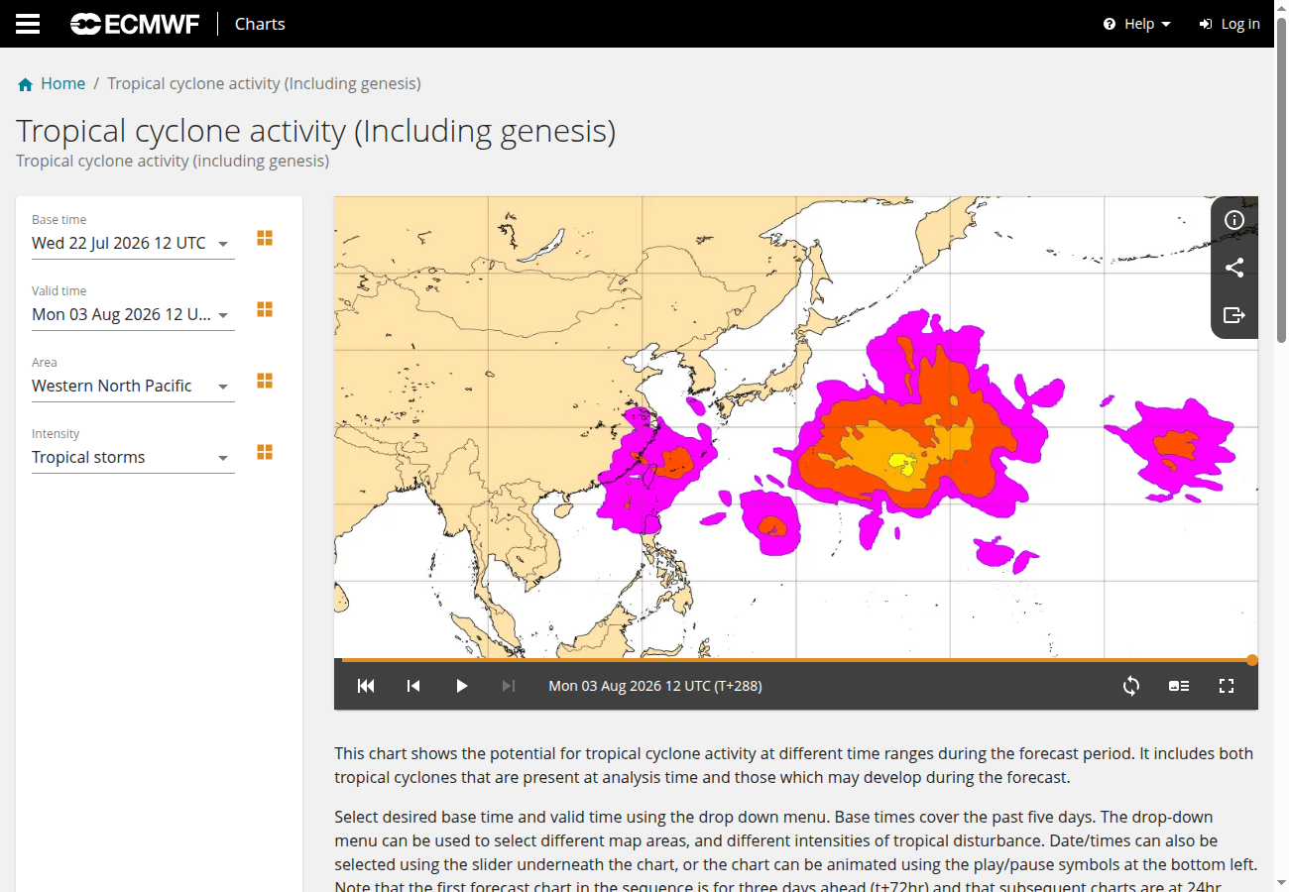Open grid selector next to Base time
The image size is (1289, 892).
click(265, 238)
